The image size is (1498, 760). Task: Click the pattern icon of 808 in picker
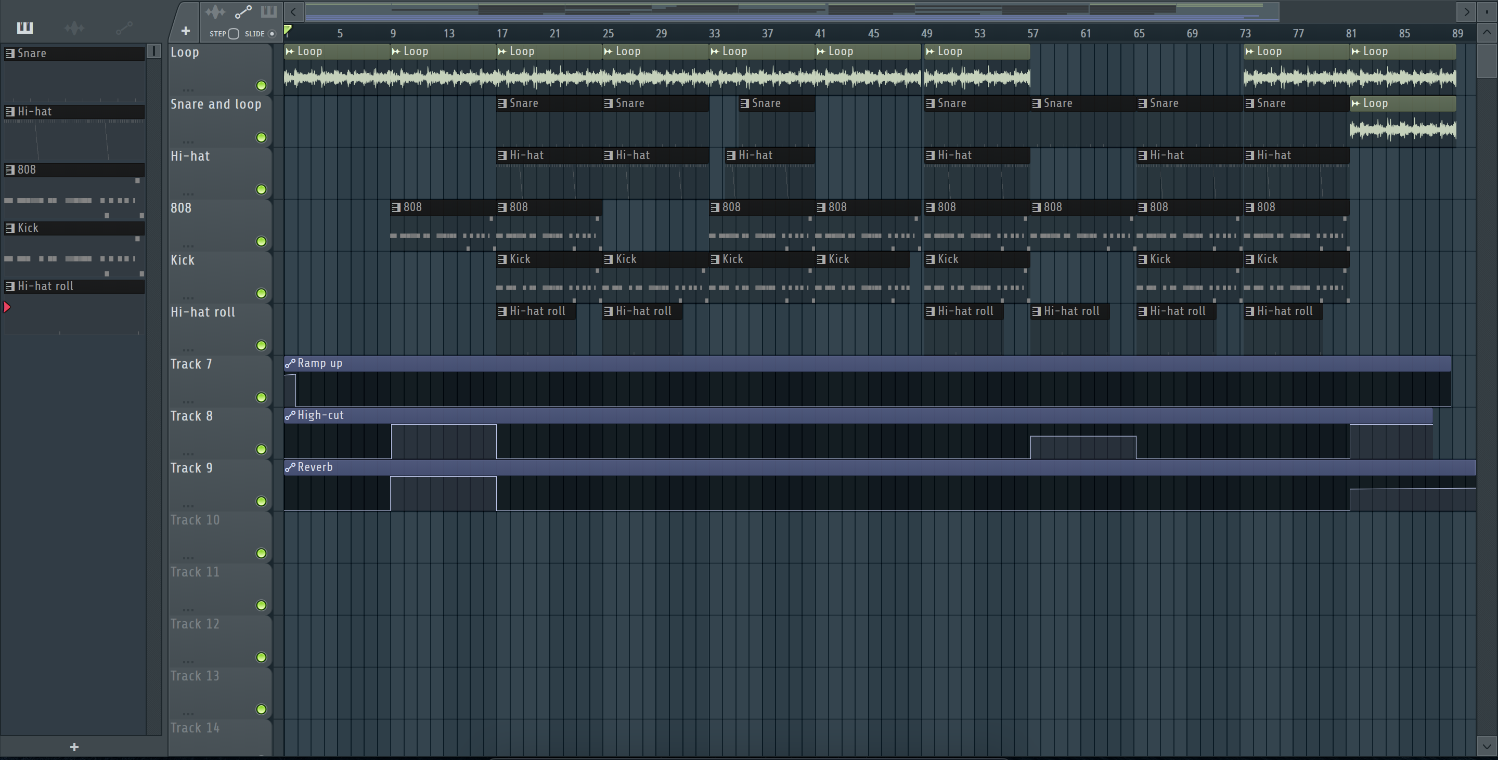[10, 169]
